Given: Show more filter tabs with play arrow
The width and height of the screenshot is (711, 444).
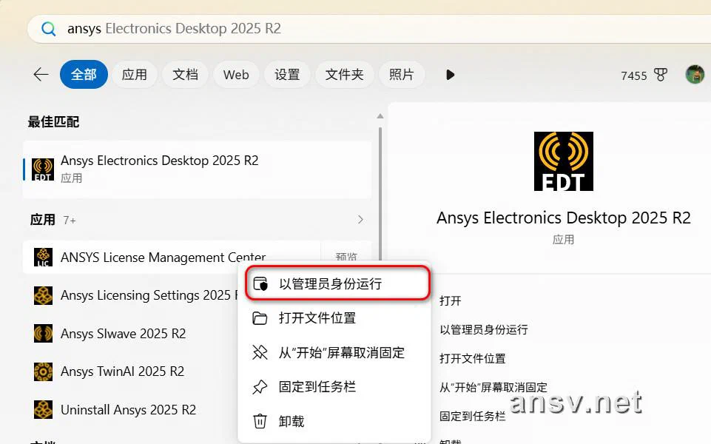Looking at the screenshot, I should [x=450, y=75].
